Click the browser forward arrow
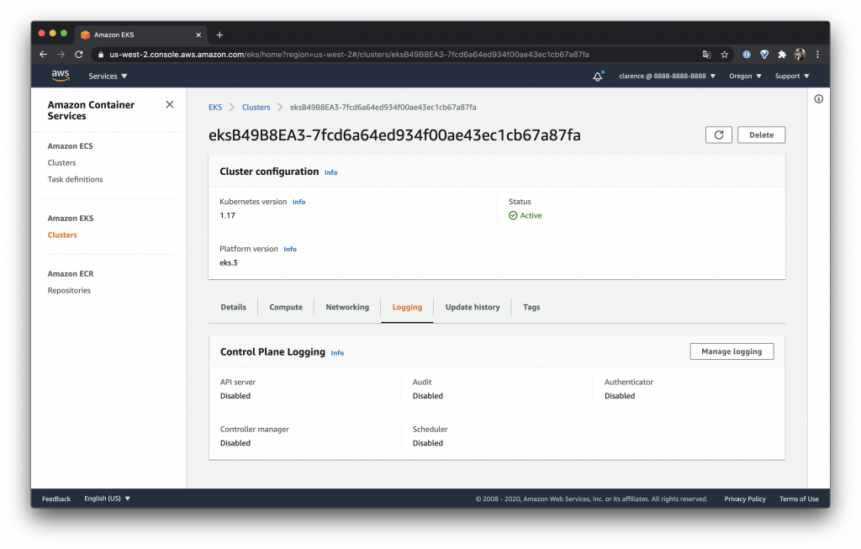Image resolution: width=861 pixels, height=549 pixels. tap(61, 55)
